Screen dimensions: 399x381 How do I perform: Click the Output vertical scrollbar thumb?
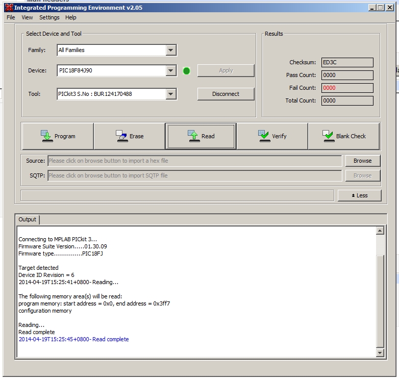(380, 301)
